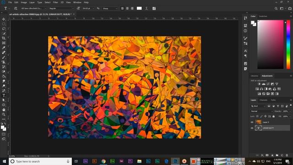Open the Window menu
The width and height of the screenshot is (293, 165).
coord(77,2)
